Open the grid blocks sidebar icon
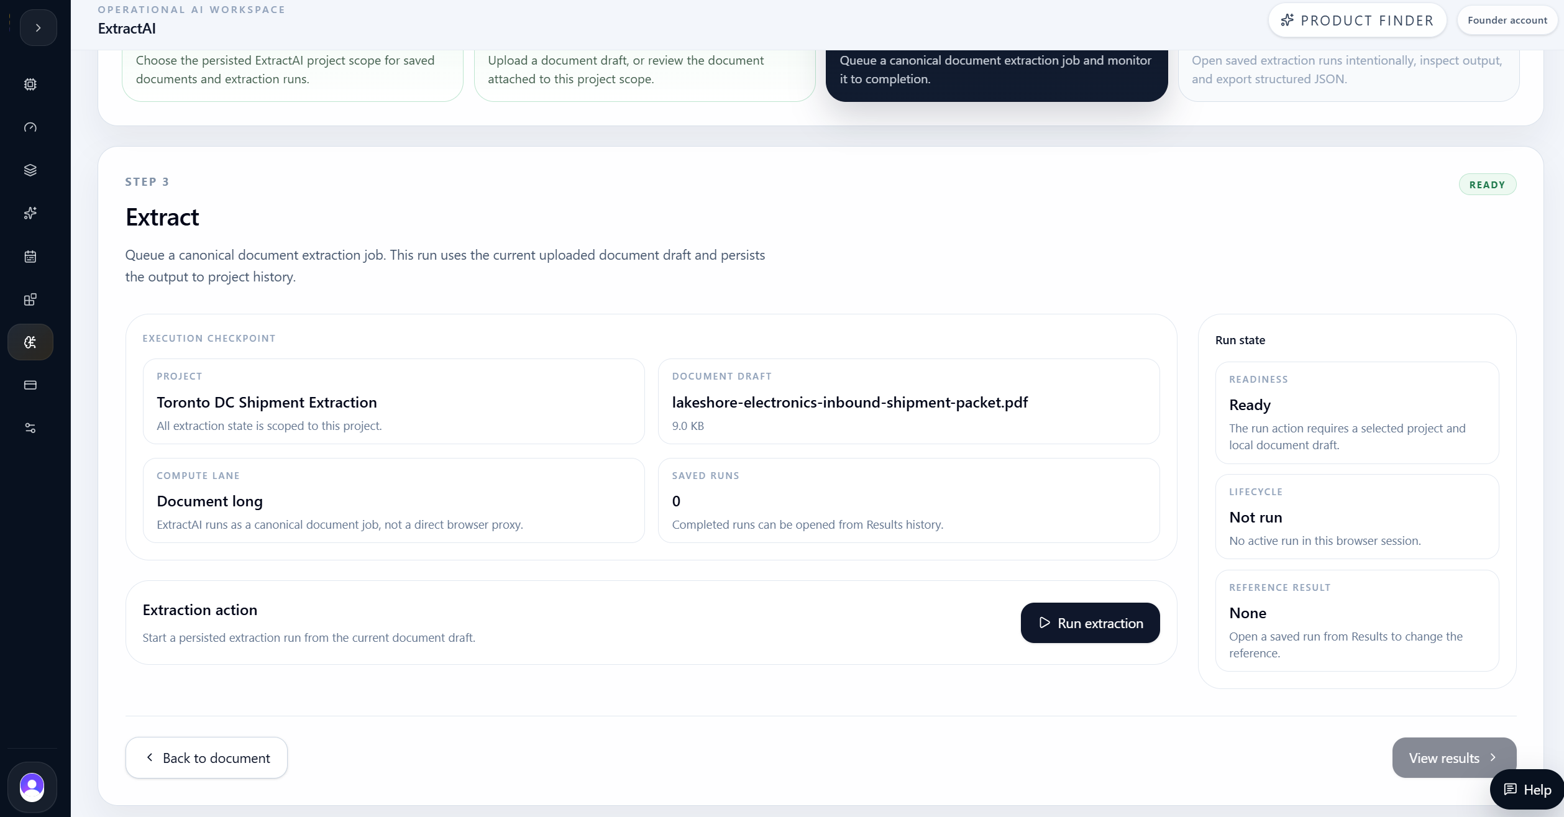 pos(30,299)
